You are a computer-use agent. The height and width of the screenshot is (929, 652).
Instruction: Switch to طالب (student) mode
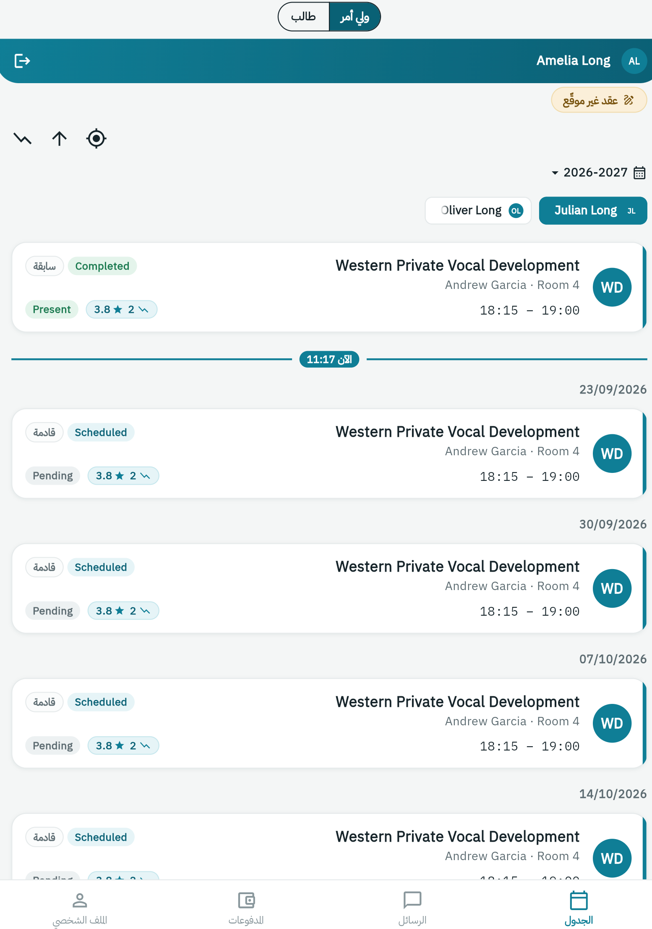point(304,17)
